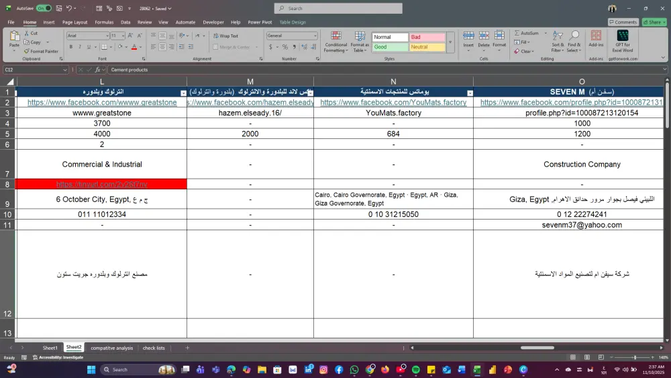Open the font size dropdown

[x=123, y=36]
